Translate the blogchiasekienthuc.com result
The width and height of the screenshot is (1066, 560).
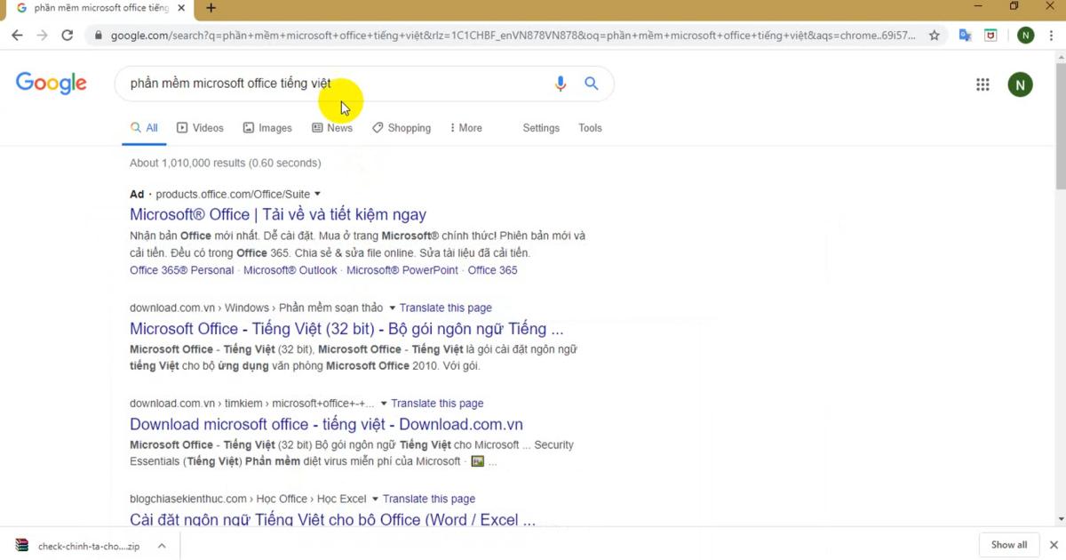tap(429, 499)
